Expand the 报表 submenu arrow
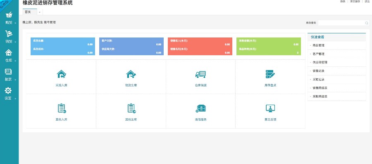Screen dimensions: 372x164 click(x=15, y=80)
